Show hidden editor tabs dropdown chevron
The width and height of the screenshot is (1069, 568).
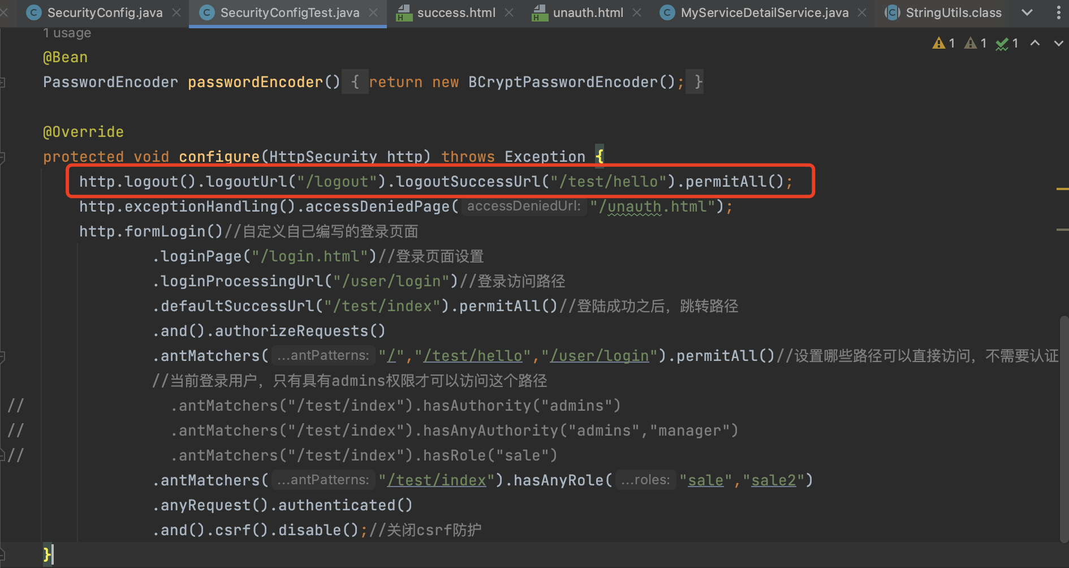click(x=1027, y=12)
